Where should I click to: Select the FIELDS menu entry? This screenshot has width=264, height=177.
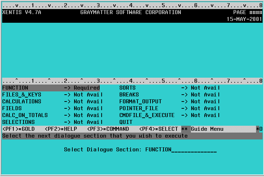pyautogui.click(x=12, y=108)
